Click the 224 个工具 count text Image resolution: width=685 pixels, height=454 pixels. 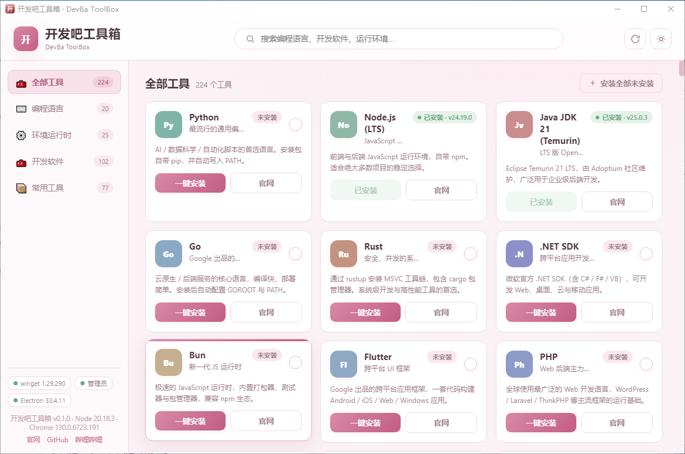214,85
